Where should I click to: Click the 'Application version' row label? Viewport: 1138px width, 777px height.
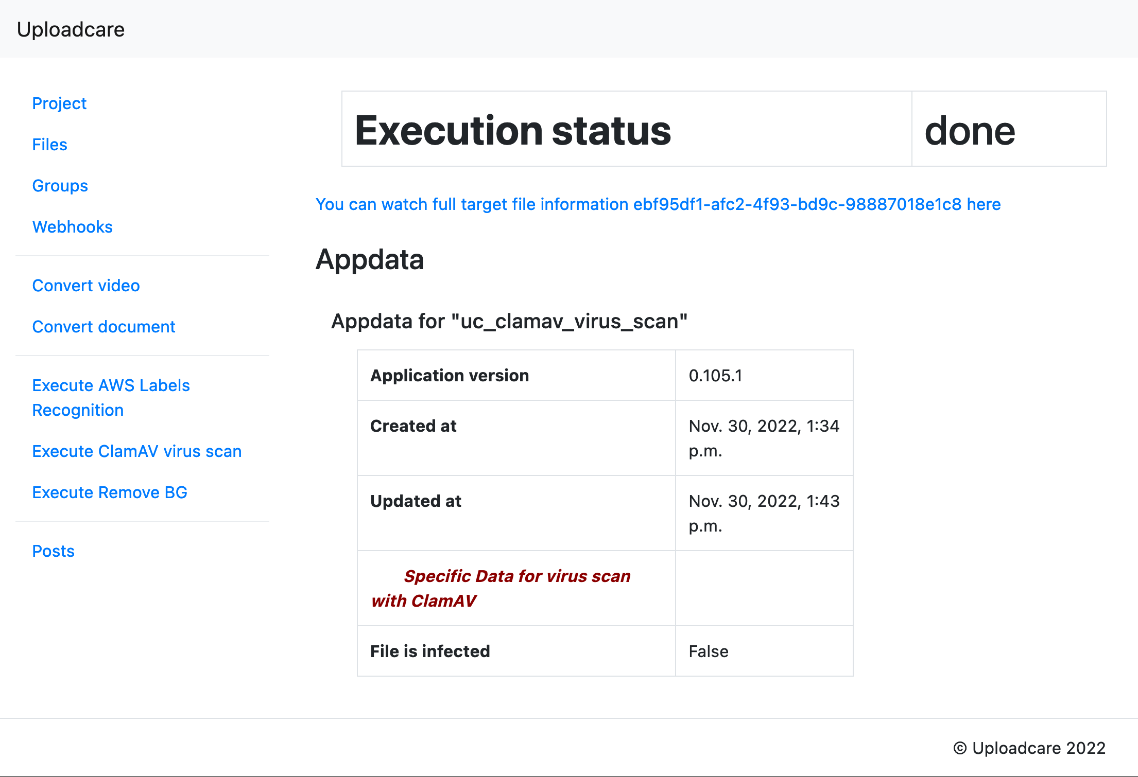[x=450, y=376]
